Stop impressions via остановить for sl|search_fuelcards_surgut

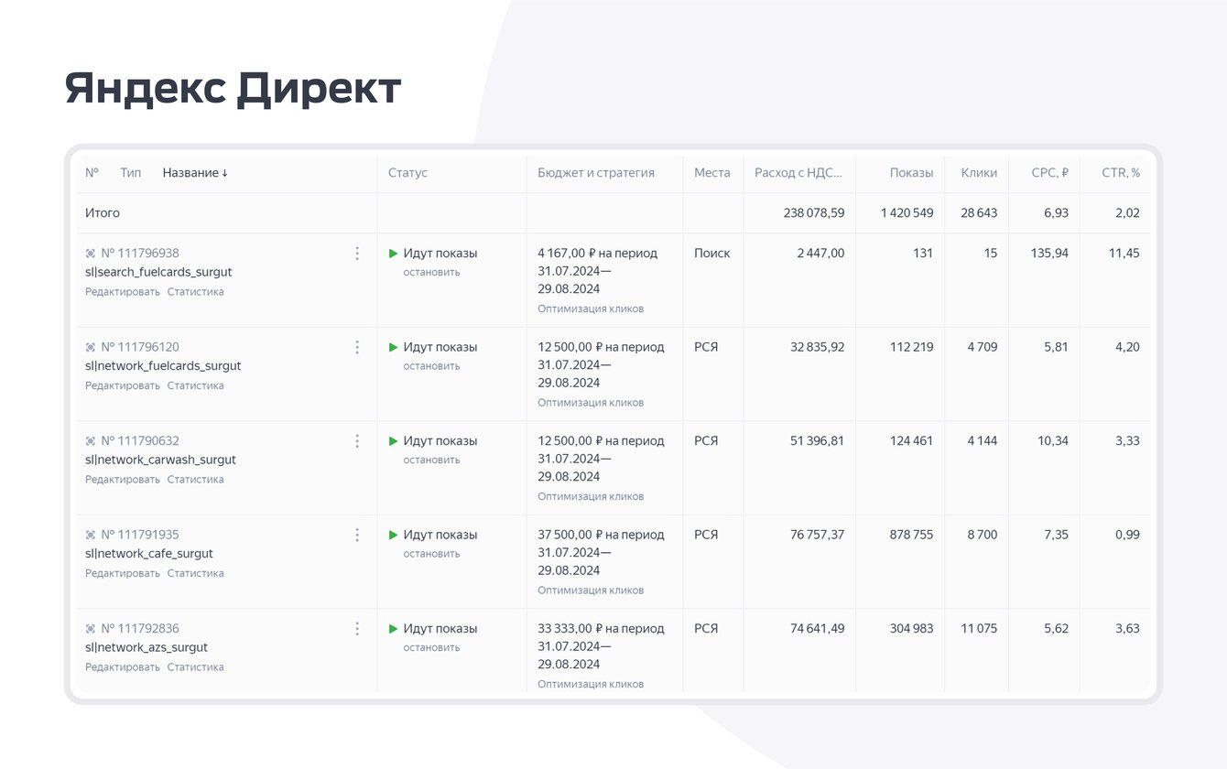click(x=431, y=272)
